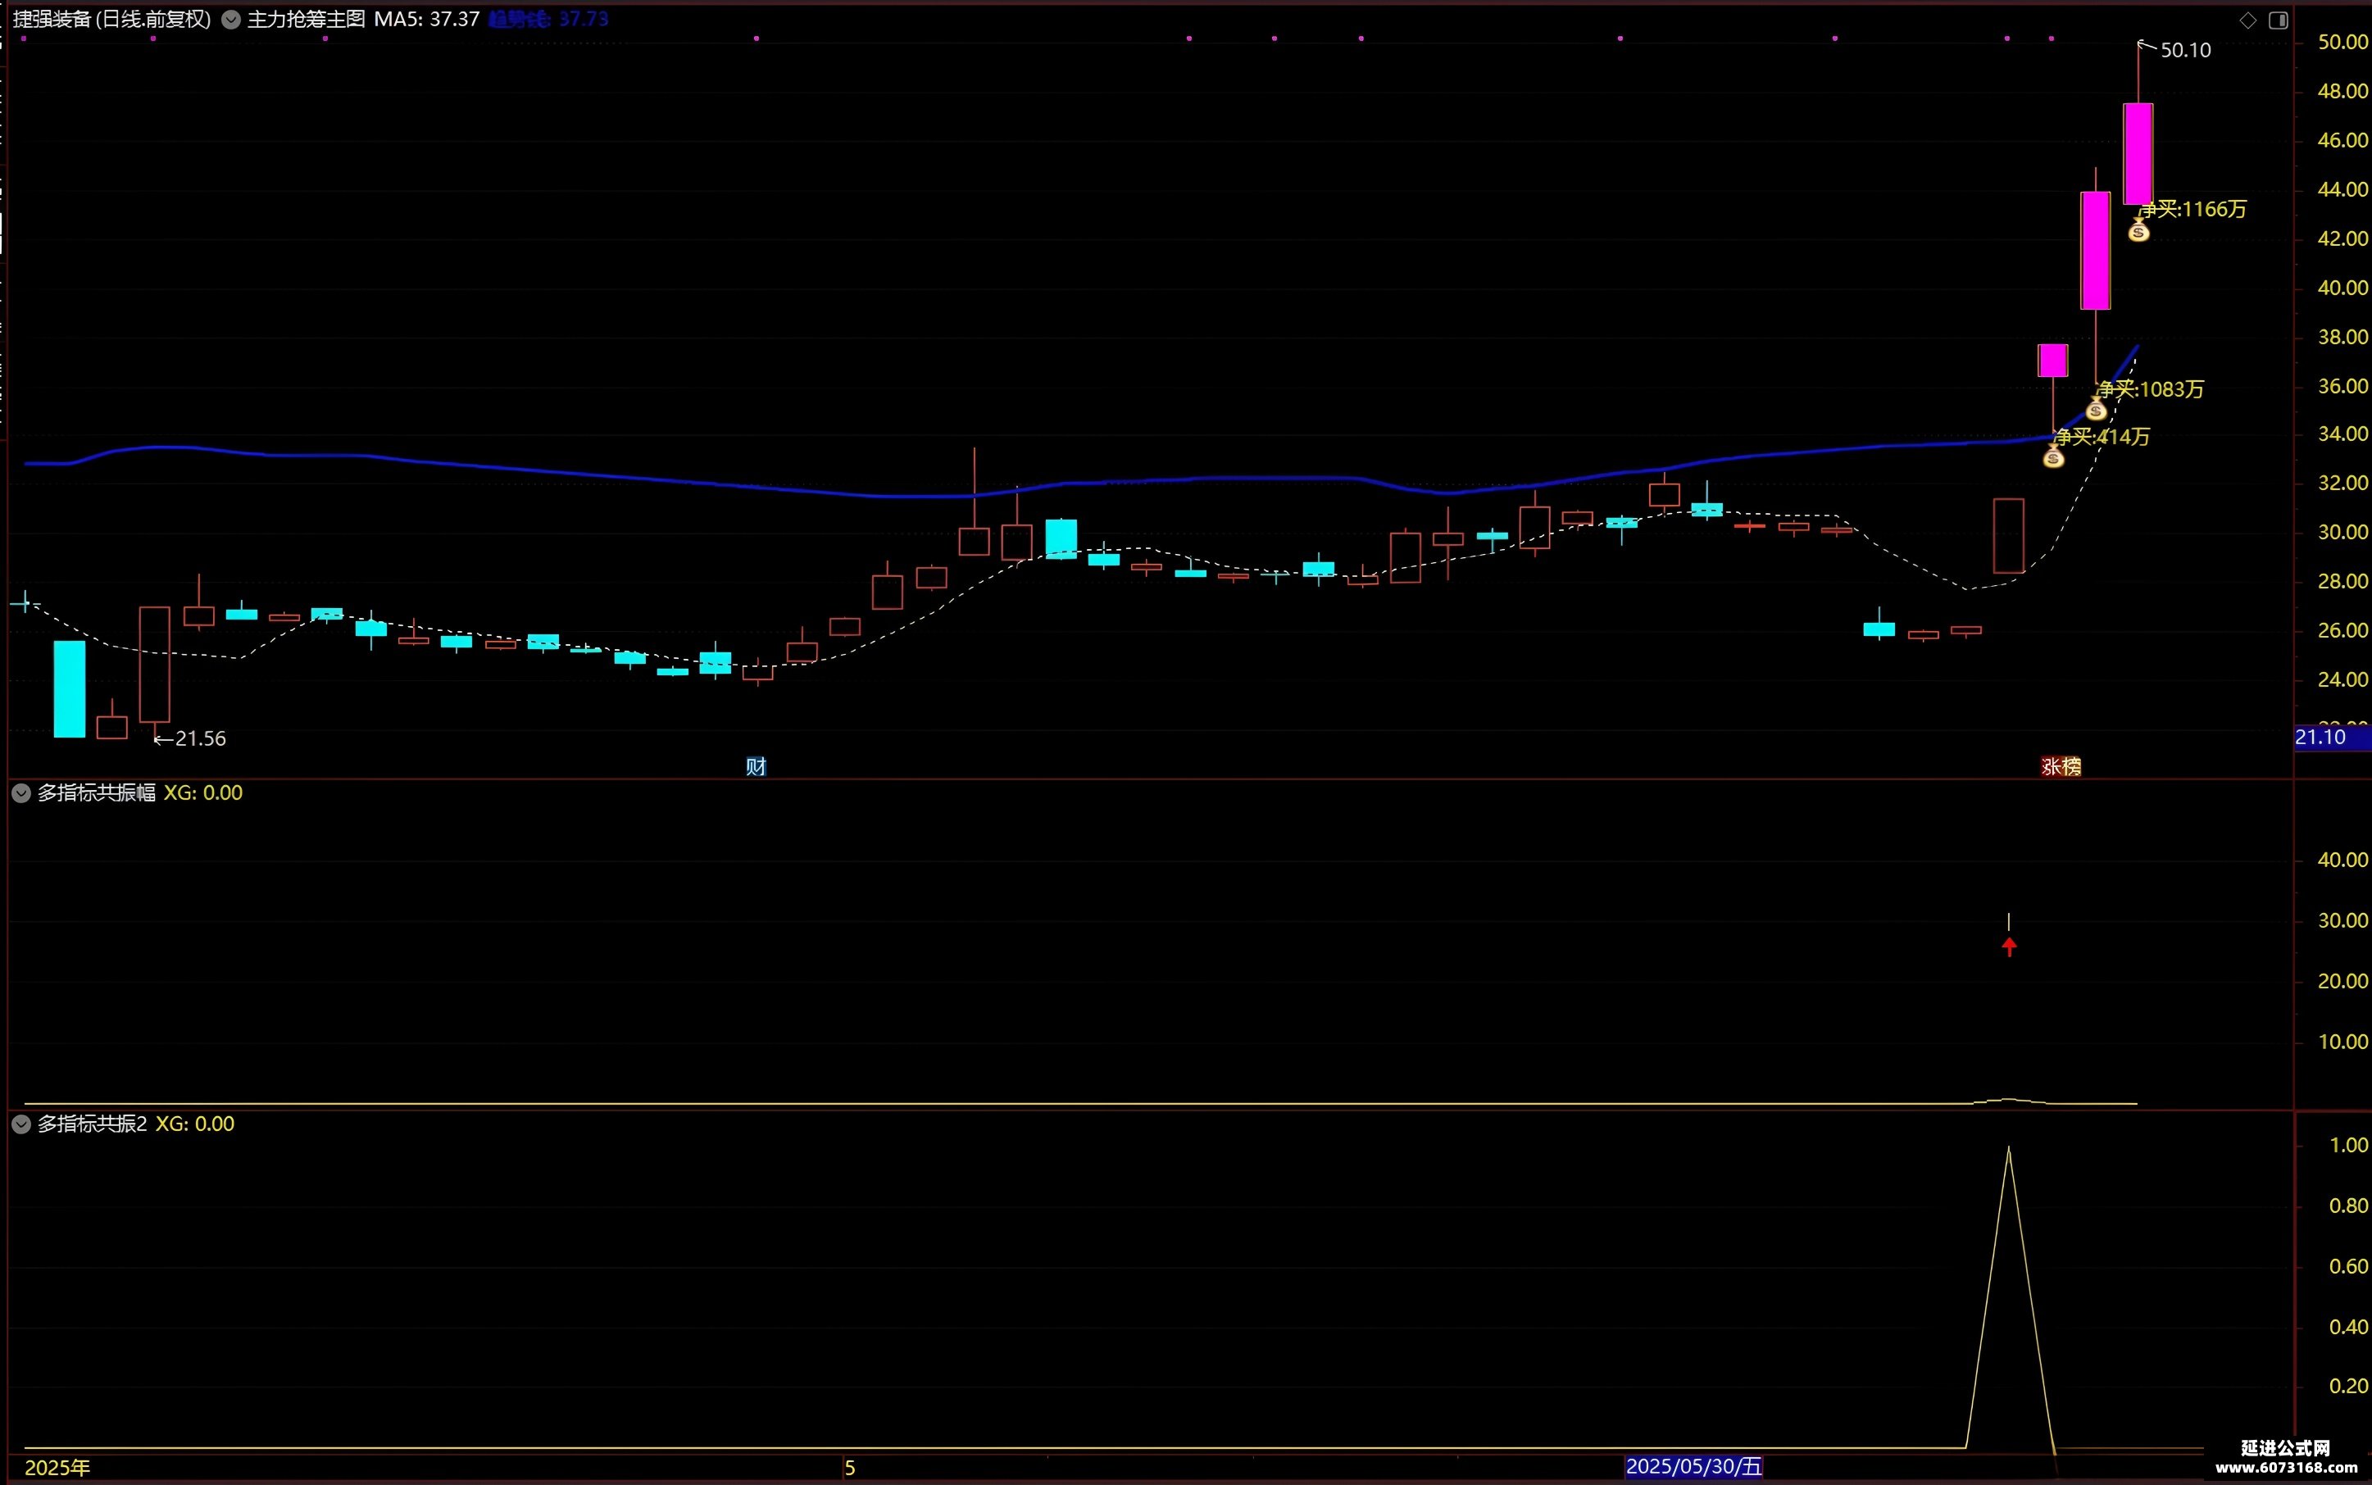The height and width of the screenshot is (1485, 2372).
Task: Click the 财 financial report marker
Action: pos(756,766)
